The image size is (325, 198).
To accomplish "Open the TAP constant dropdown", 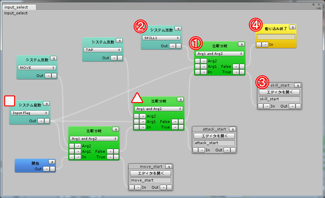I will [x=103, y=50].
